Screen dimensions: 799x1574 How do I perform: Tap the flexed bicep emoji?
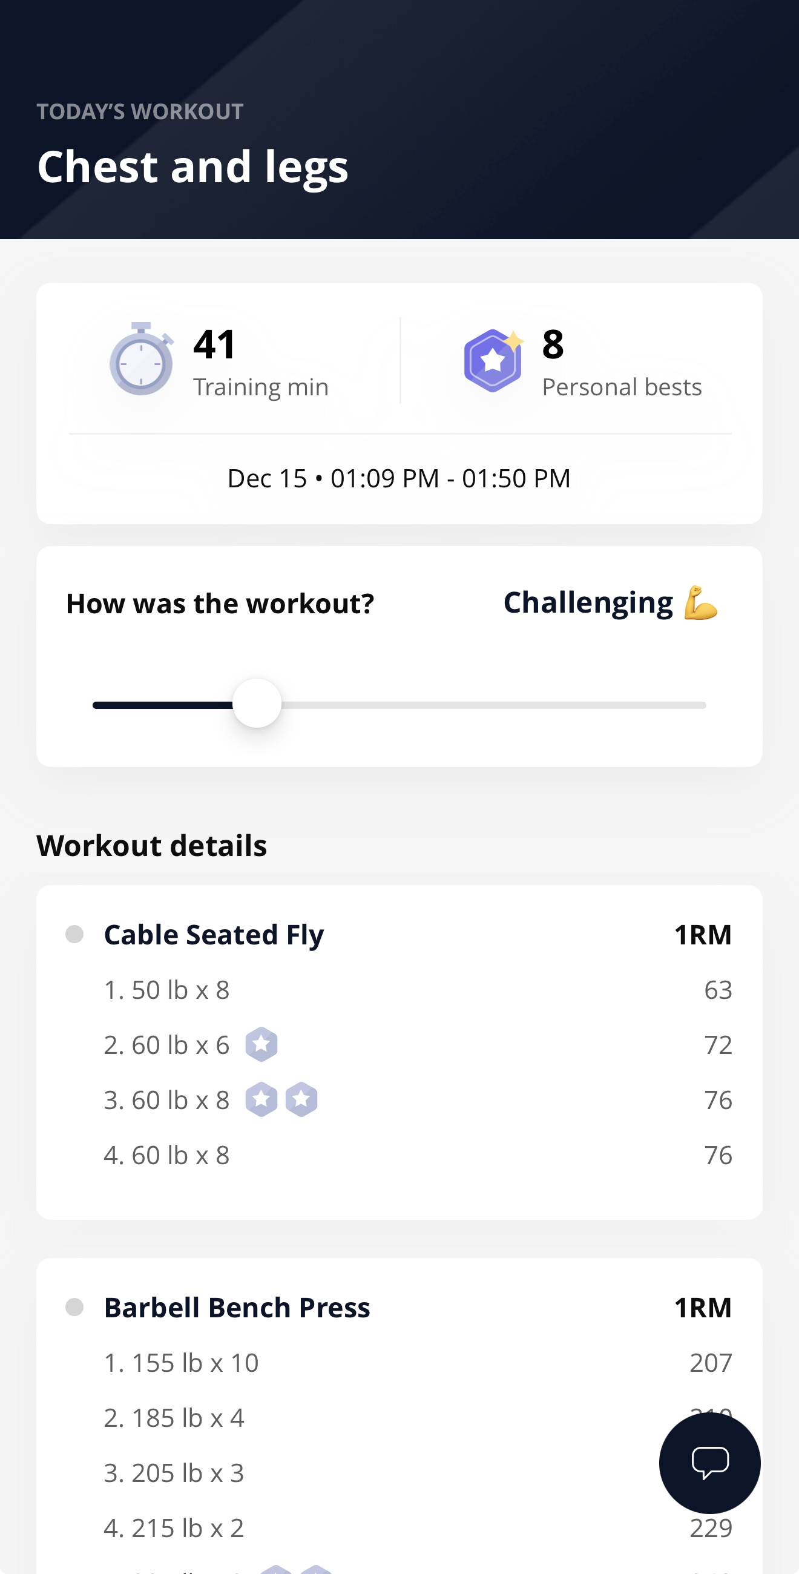pyautogui.click(x=700, y=603)
